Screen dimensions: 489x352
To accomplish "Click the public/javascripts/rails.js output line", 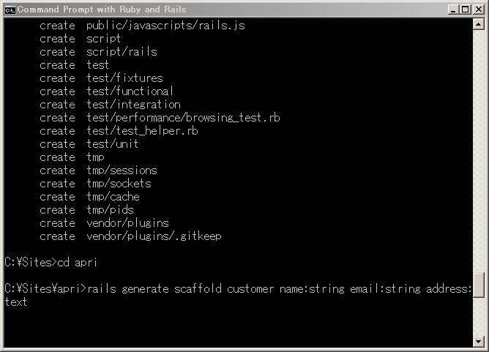I will coord(142,26).
